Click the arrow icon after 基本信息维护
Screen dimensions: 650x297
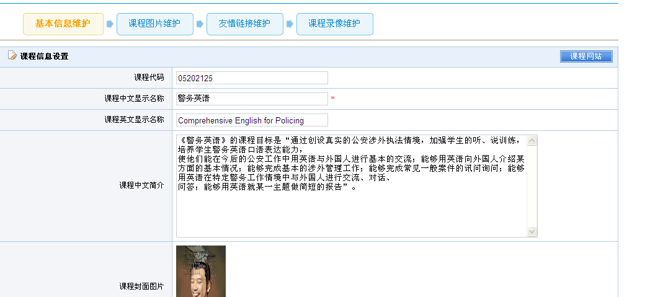tap(110, 24)
